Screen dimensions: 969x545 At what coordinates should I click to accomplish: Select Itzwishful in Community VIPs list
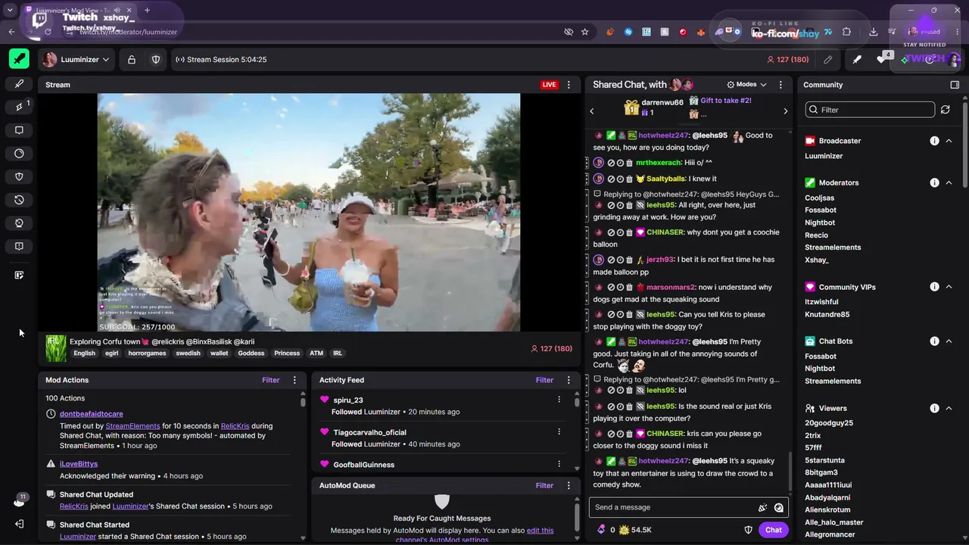point(821,302)
